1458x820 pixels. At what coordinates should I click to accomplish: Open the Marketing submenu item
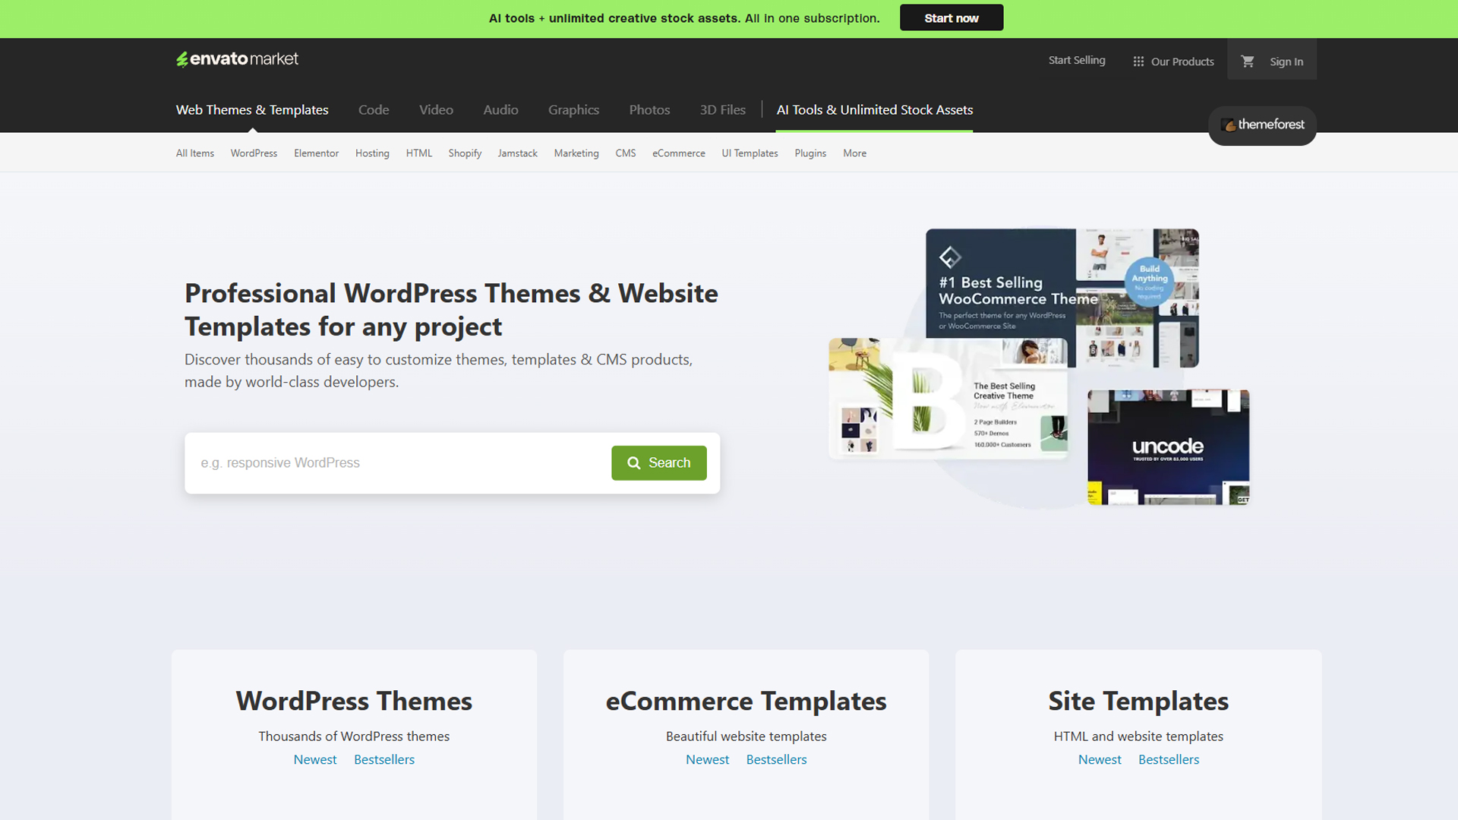(x=576, y=153)
